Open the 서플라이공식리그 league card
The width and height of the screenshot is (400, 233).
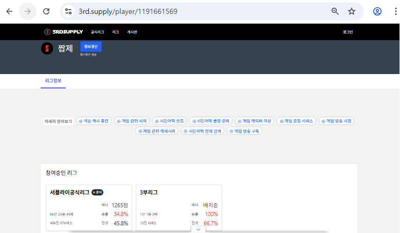[x=89, y=208]
